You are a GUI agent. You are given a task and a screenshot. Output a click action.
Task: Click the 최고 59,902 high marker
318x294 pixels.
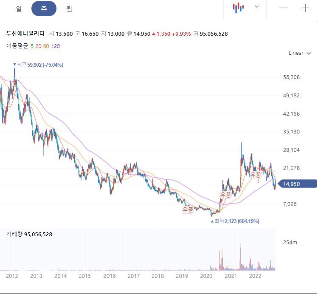tap(38, 65)
